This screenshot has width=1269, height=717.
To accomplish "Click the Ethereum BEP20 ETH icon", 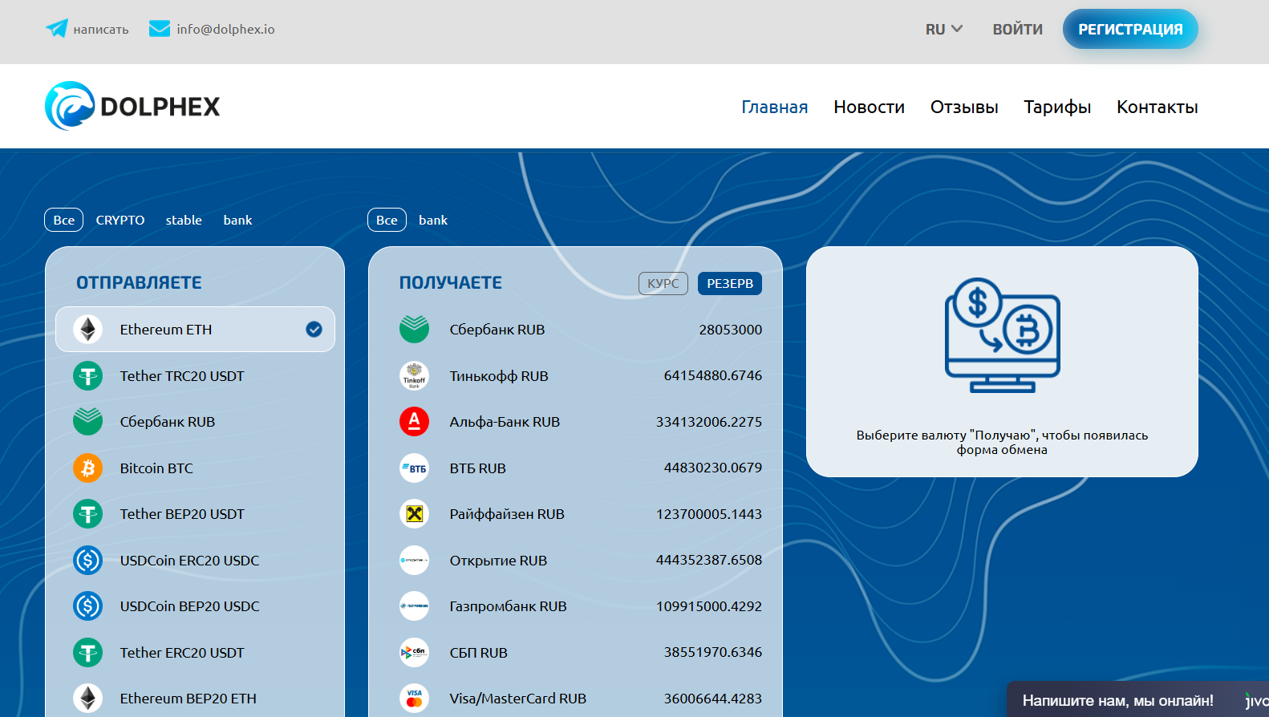I will [x=87, y=699].
